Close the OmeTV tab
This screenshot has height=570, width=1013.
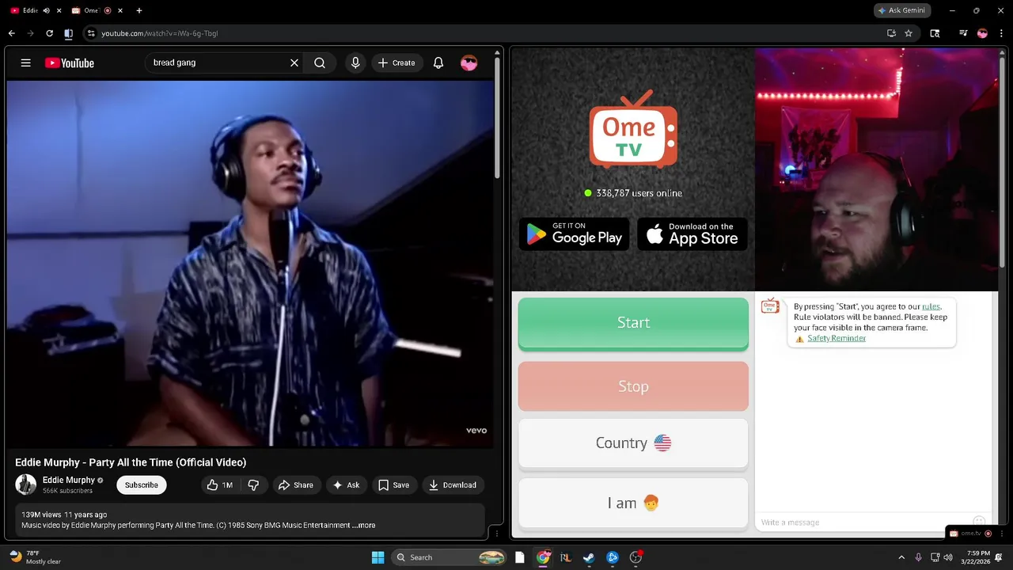click(121, 10)
